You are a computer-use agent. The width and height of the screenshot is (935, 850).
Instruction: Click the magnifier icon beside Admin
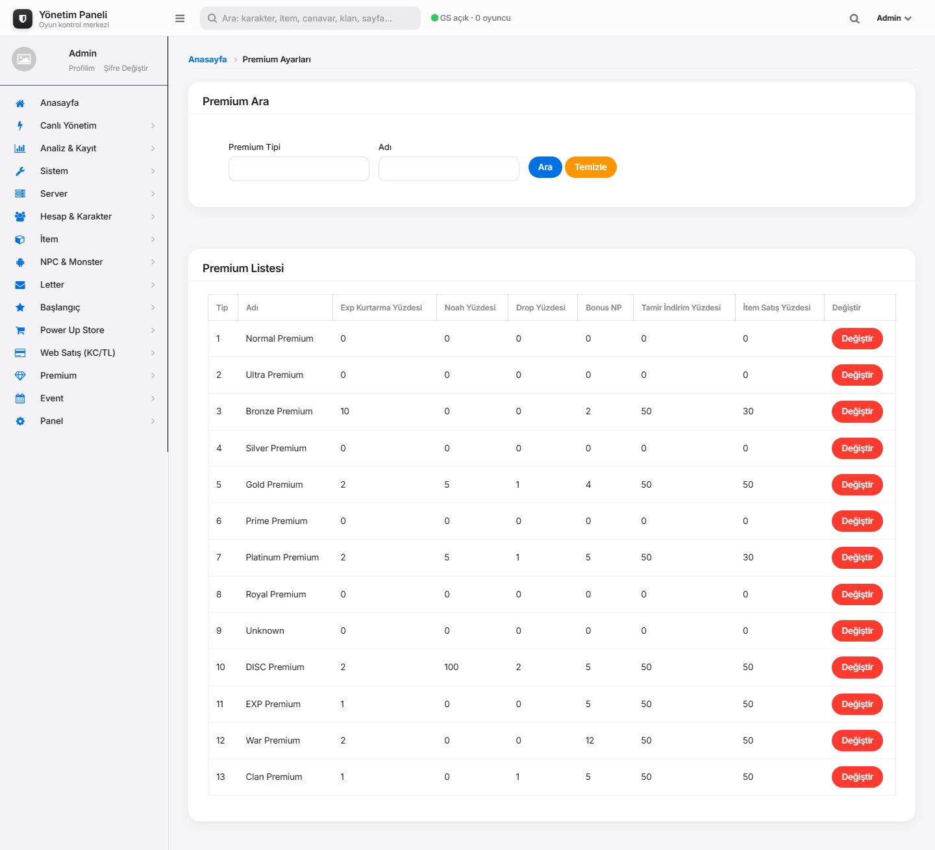click(854, 19)
